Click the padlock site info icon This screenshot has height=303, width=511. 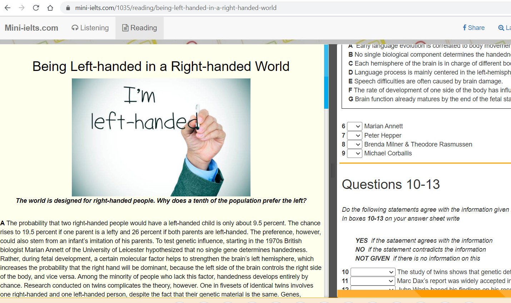pyautogui.click(x=68, y=8)
